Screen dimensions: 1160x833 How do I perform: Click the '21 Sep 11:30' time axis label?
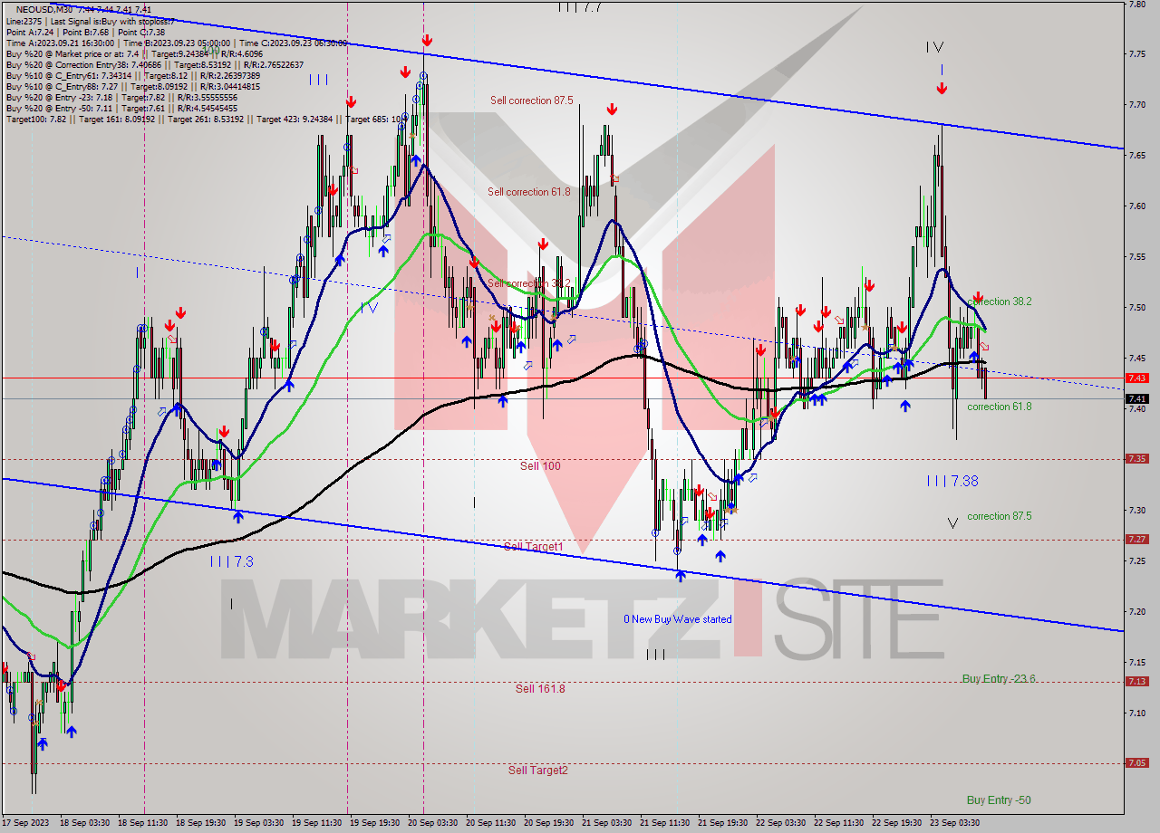coord(664,823)
